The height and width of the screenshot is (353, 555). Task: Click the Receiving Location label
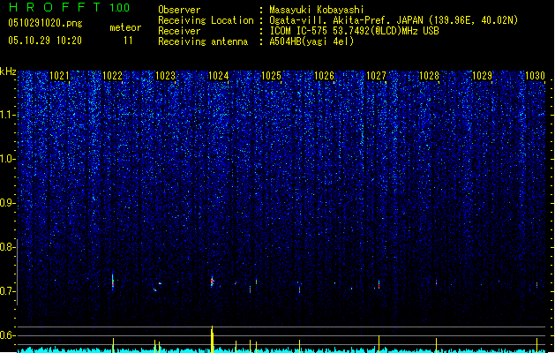tap(206, 20)
